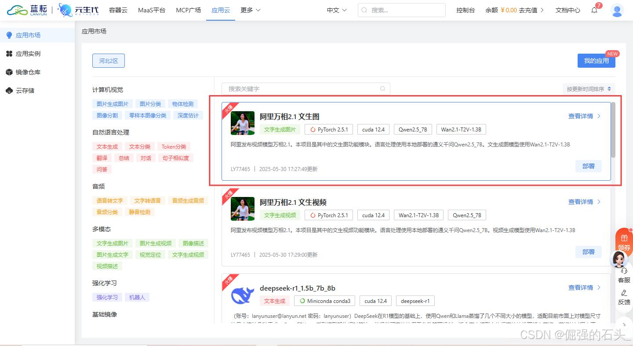Filter by 图片生成视频 tag

pyautogui.click(x=156, y=244)
